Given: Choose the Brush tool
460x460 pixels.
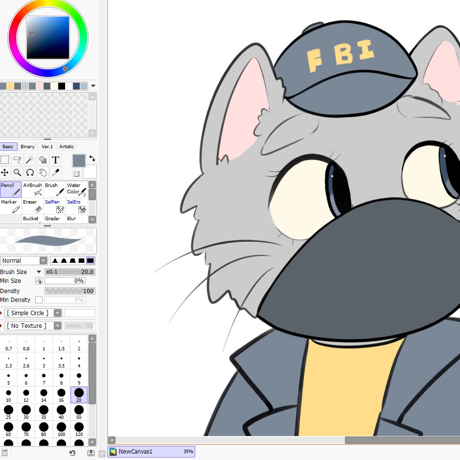Looking at the screenshot, I should point(54,189).
